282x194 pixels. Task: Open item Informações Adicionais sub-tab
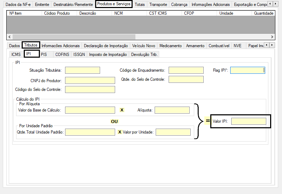coord(61,46)
